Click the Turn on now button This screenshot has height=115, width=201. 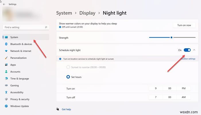click(184, 25)
